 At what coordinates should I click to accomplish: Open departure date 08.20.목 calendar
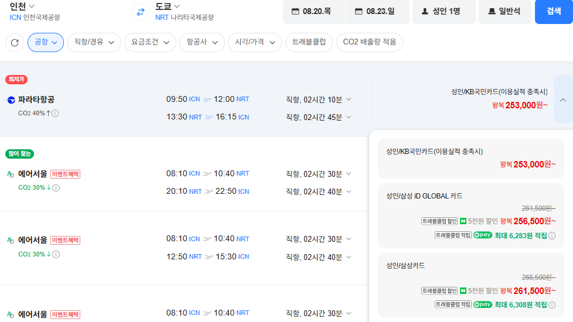point(314,12)
